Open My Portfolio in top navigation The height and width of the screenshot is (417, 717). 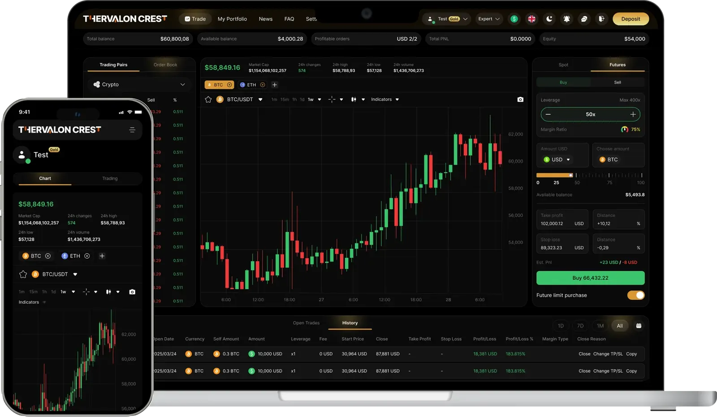(x=232, y=19)
